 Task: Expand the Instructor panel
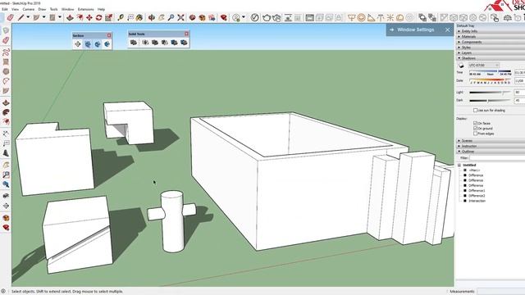[x=491, y=146]
